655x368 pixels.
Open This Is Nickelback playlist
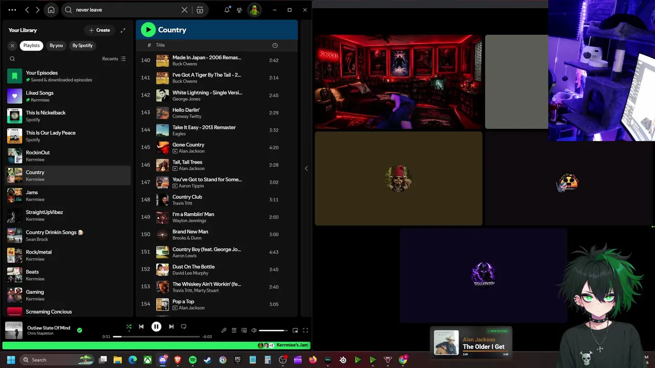(x=68, y=116)
